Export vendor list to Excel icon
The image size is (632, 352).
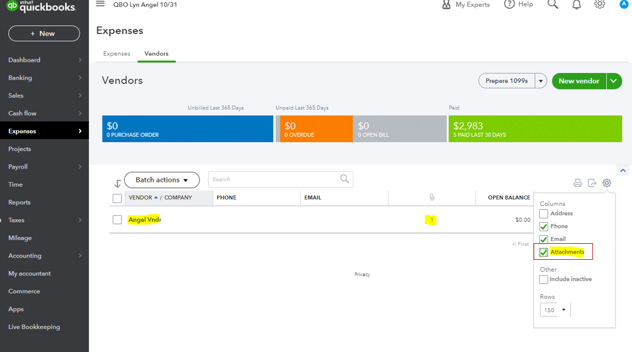(592, 183)
